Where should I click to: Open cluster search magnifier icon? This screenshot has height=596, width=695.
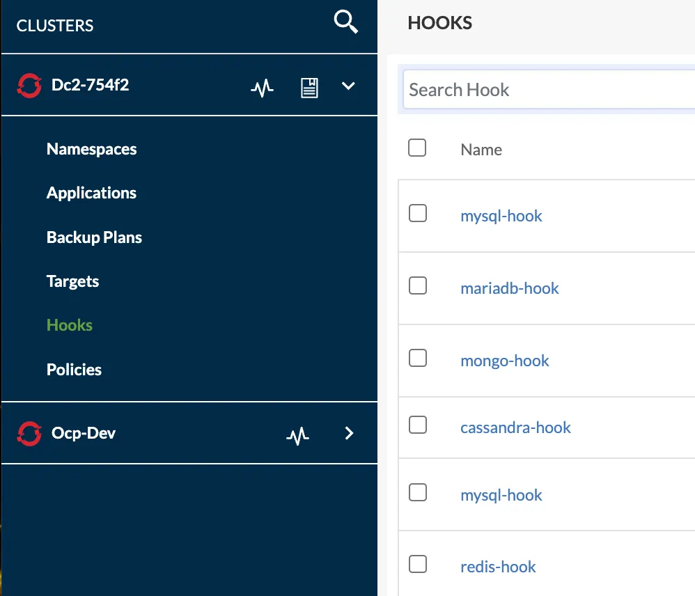345,23
